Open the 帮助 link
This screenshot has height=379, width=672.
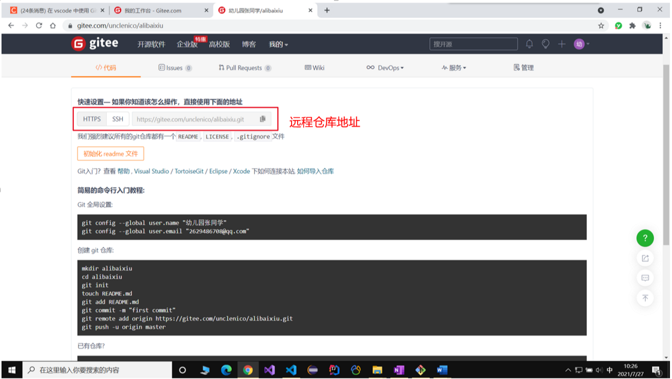pos(124,171)
